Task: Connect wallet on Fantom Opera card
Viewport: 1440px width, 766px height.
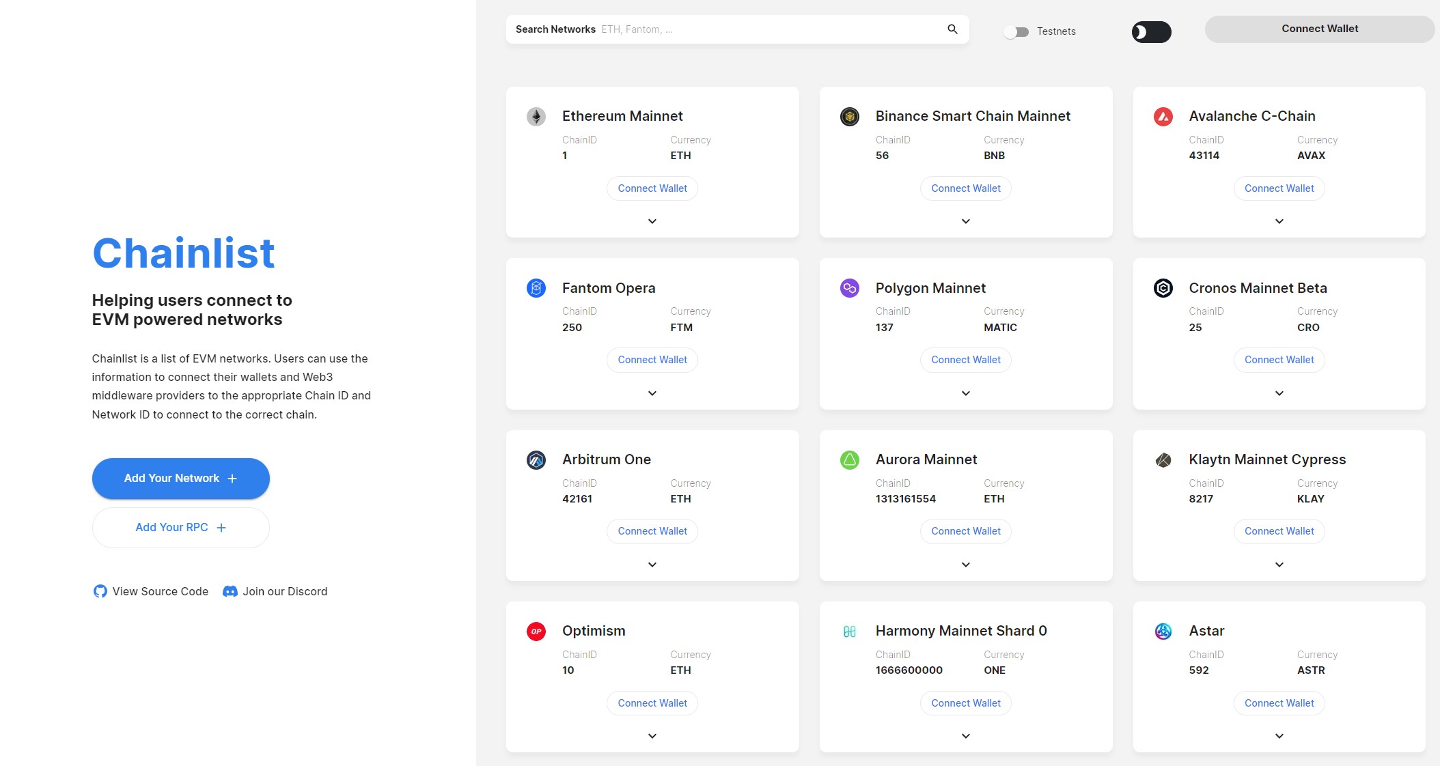Action: pyautogui.click(x=652, y=360)
